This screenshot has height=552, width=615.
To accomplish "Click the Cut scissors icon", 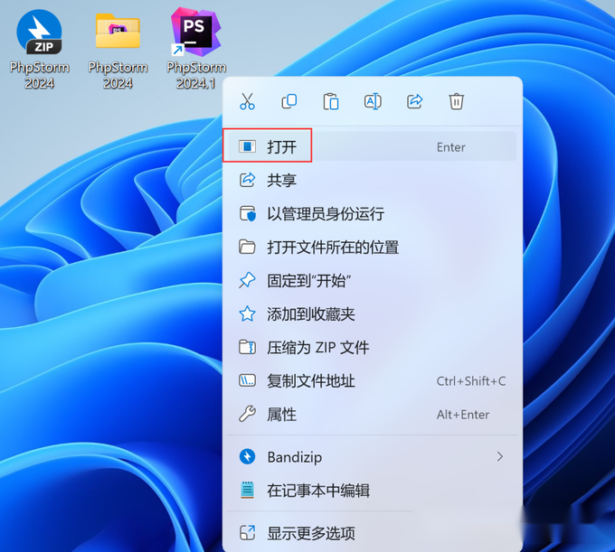I will (247, 101).
